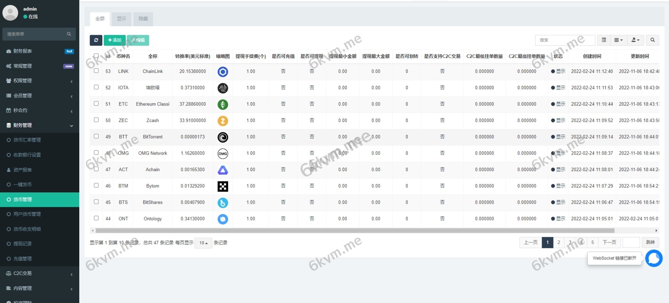Switch to the 显示 tab
Screen dimensions: 669x303
pyautogui.click(x=122, y=19)
